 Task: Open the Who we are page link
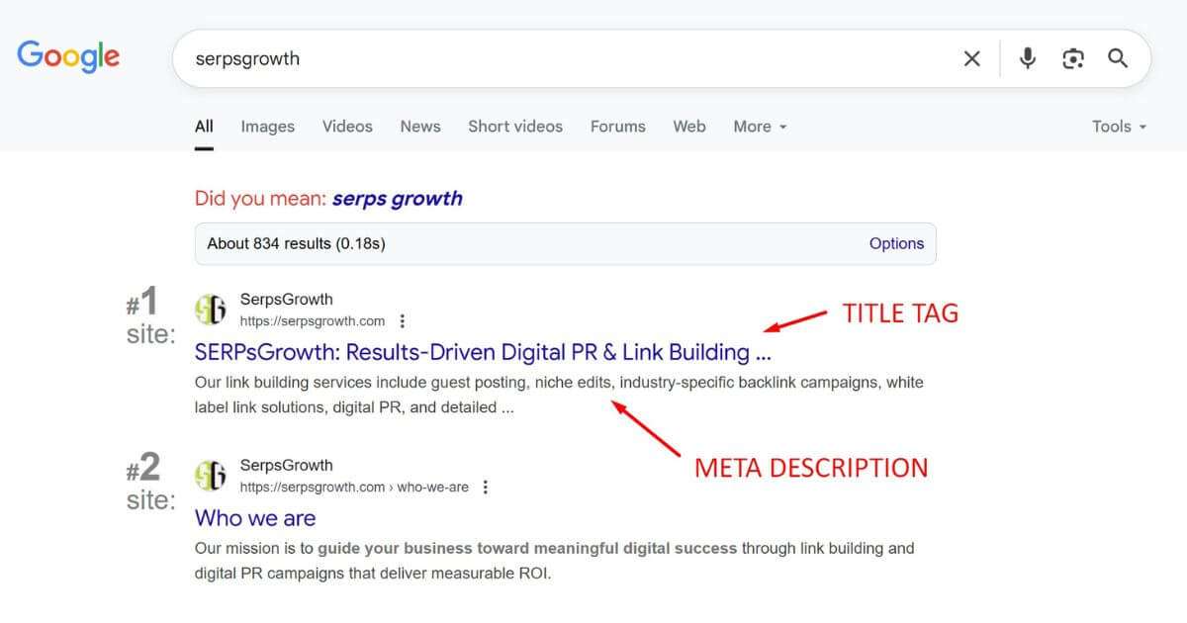(x=255, y=518)
